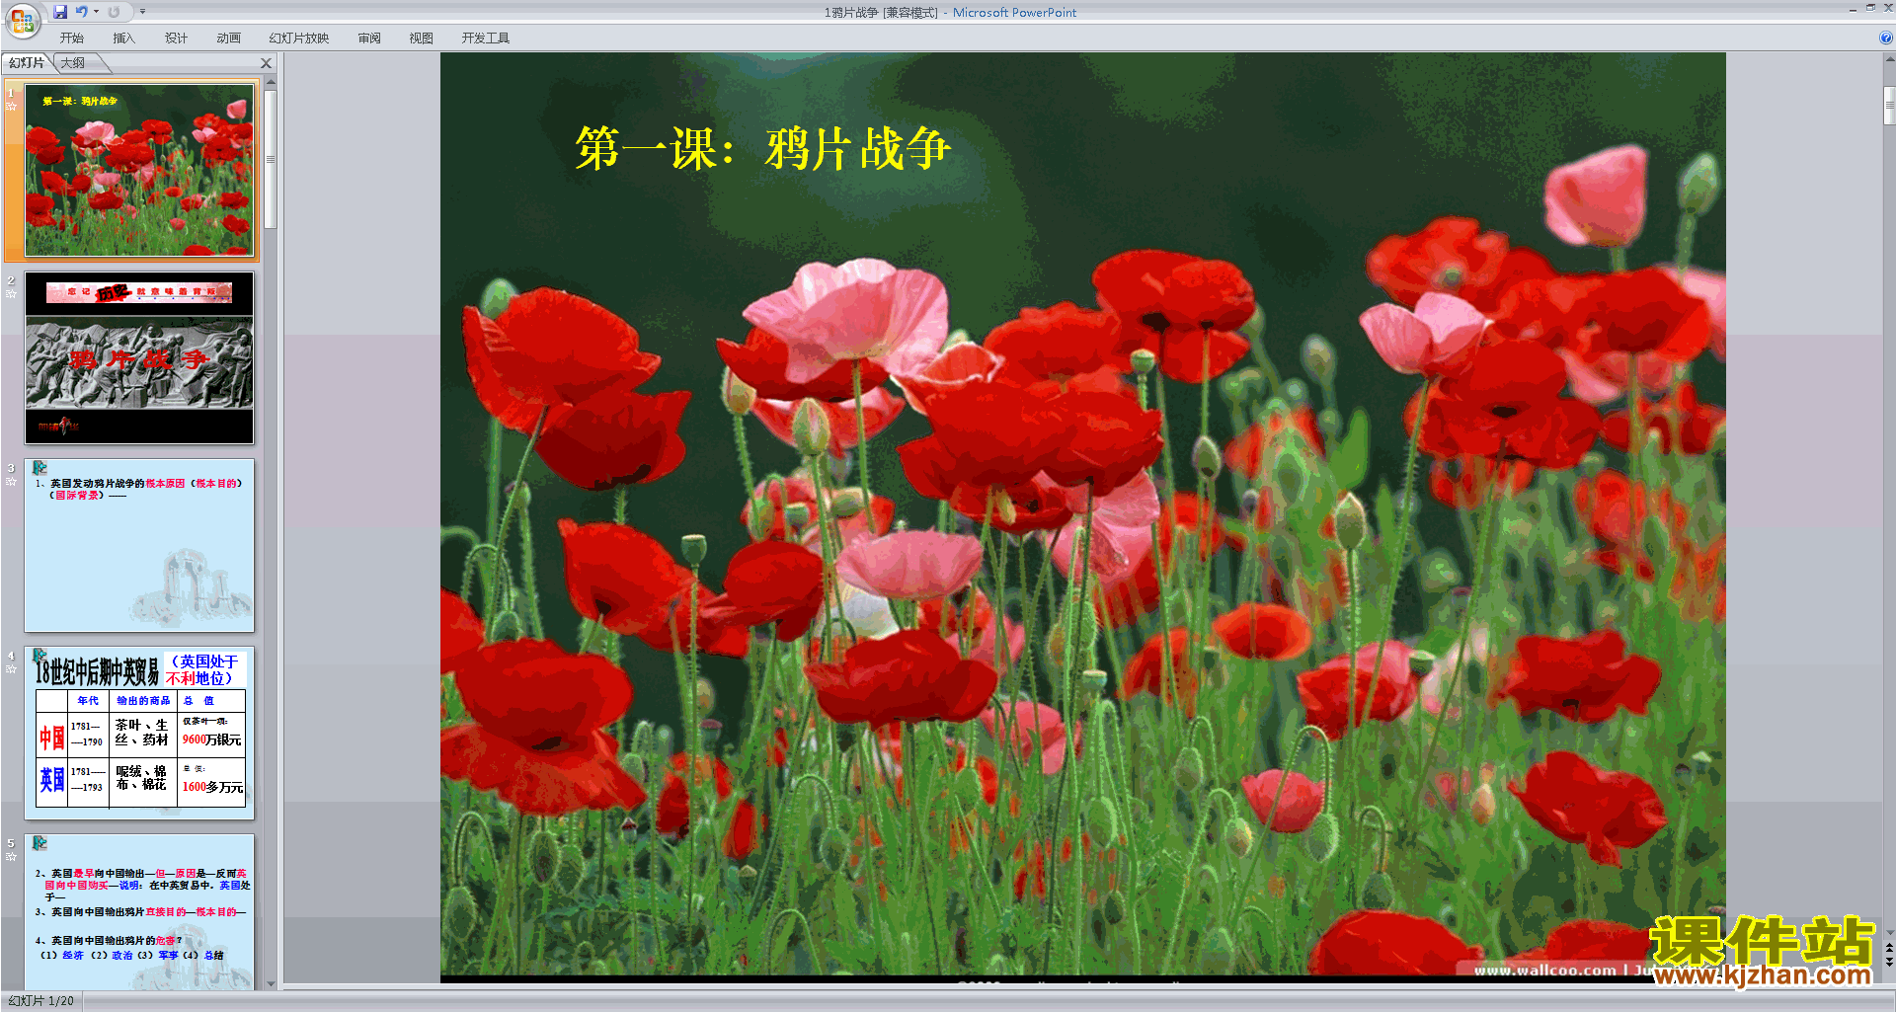Close the PowerPoint window
The image size is (1896, 1012).
coord(1888,8)
